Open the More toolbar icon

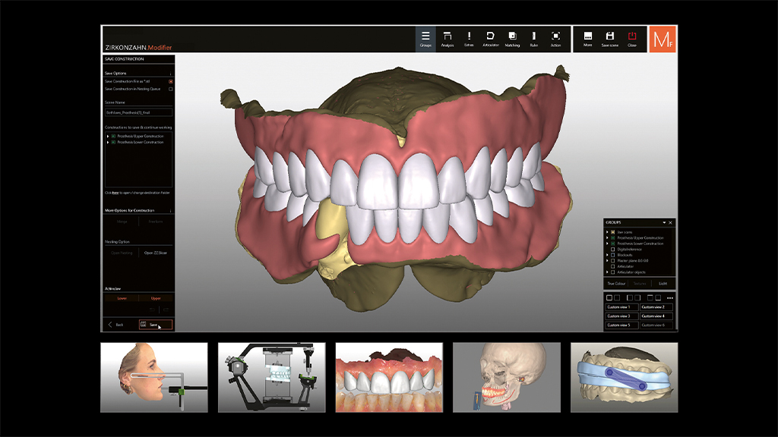tap(587, 39)
